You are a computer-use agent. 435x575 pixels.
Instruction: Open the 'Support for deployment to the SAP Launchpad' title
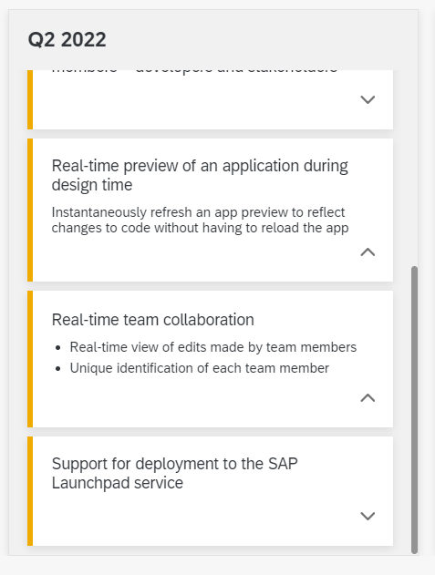click(175, 473)
